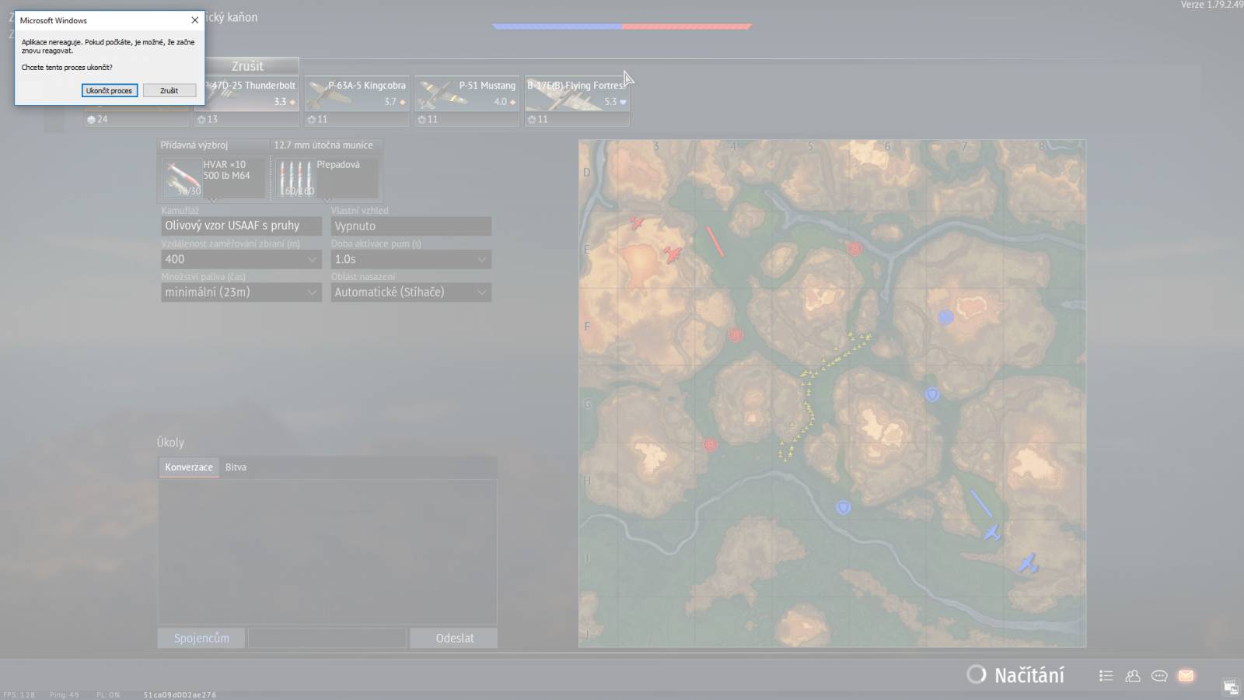Click the upper red enemy plane on map
The width and height of the screenshot is (1244, 700).
point(637,223)
